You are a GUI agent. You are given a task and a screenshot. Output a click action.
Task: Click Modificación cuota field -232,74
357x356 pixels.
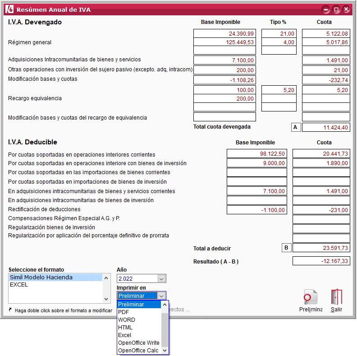pos(326,80)
